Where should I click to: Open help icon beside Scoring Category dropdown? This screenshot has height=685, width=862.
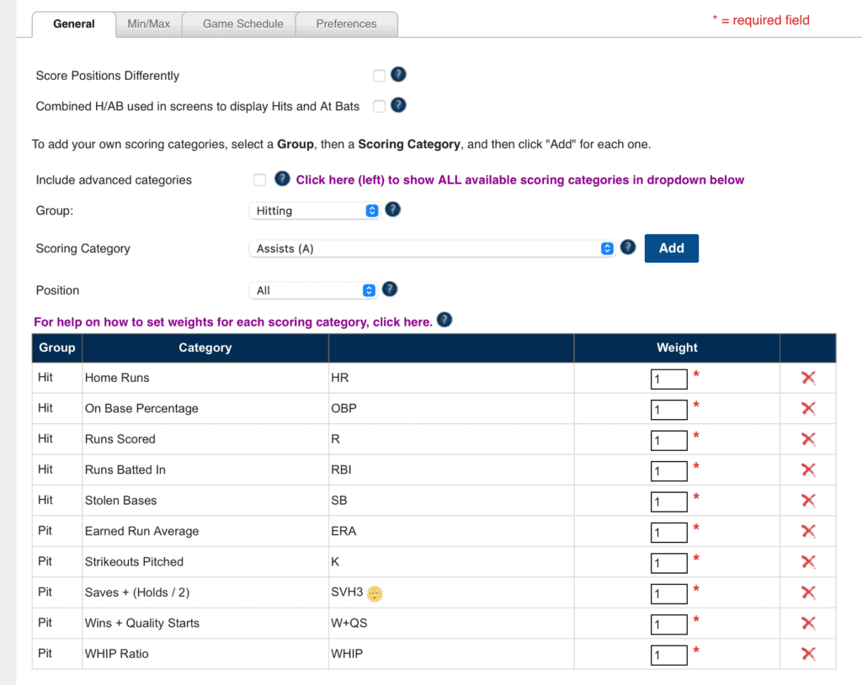coord(628,247)
